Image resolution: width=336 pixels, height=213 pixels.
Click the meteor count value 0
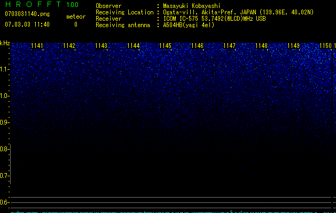click(x=76, y=24)
